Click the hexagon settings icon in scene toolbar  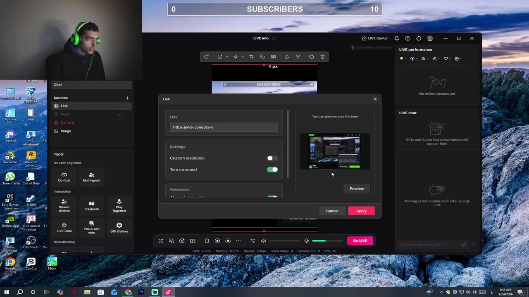point(312,57)
